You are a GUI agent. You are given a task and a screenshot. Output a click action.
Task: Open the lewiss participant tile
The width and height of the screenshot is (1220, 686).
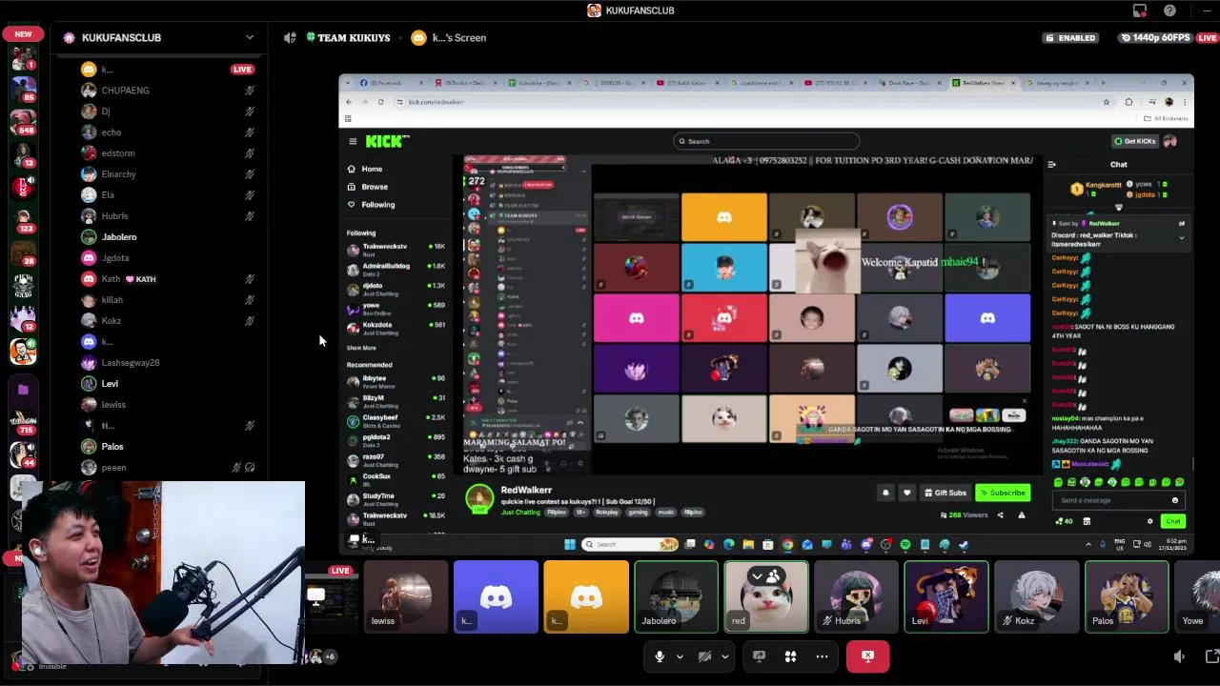point(405,597)
